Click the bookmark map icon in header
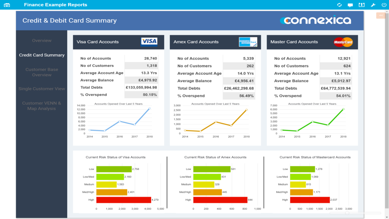 [362, 5]
